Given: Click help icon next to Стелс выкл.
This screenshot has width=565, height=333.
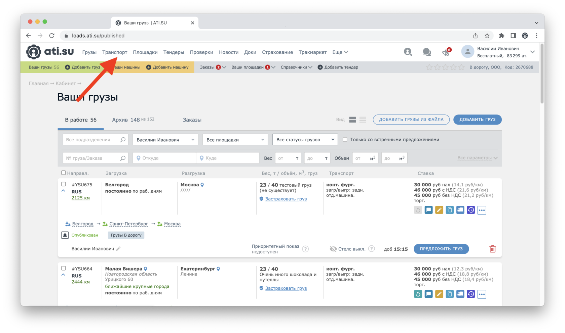Looking at the screenshot, I should click(371, 249).
